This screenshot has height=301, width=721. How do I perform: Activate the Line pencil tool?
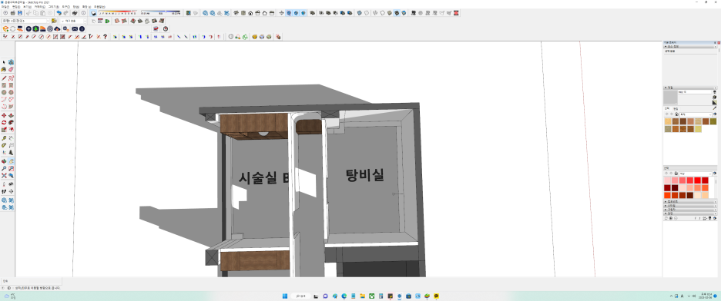pyautogui.click(x=4, y=78)
